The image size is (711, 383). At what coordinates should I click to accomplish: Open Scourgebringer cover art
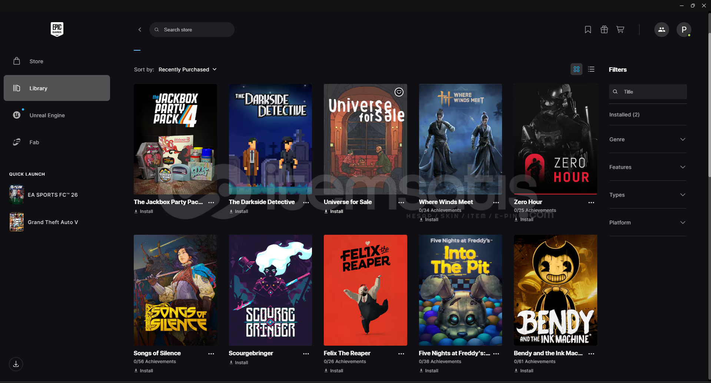tap(270, 290)
